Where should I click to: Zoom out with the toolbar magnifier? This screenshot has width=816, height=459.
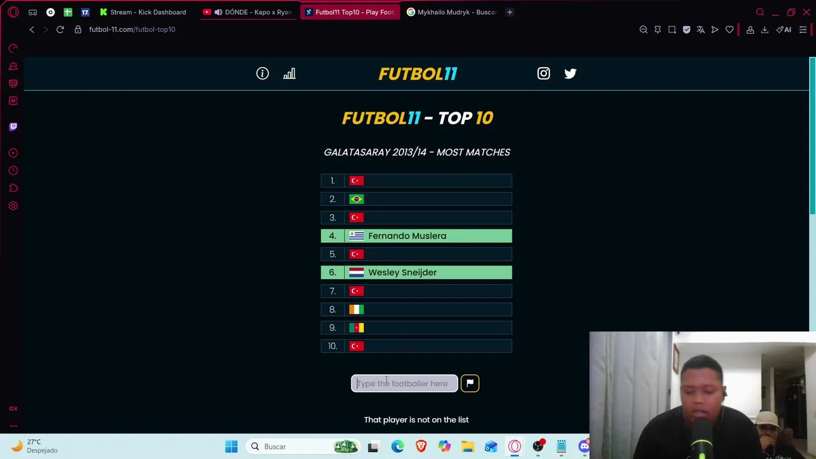point(643,29)
